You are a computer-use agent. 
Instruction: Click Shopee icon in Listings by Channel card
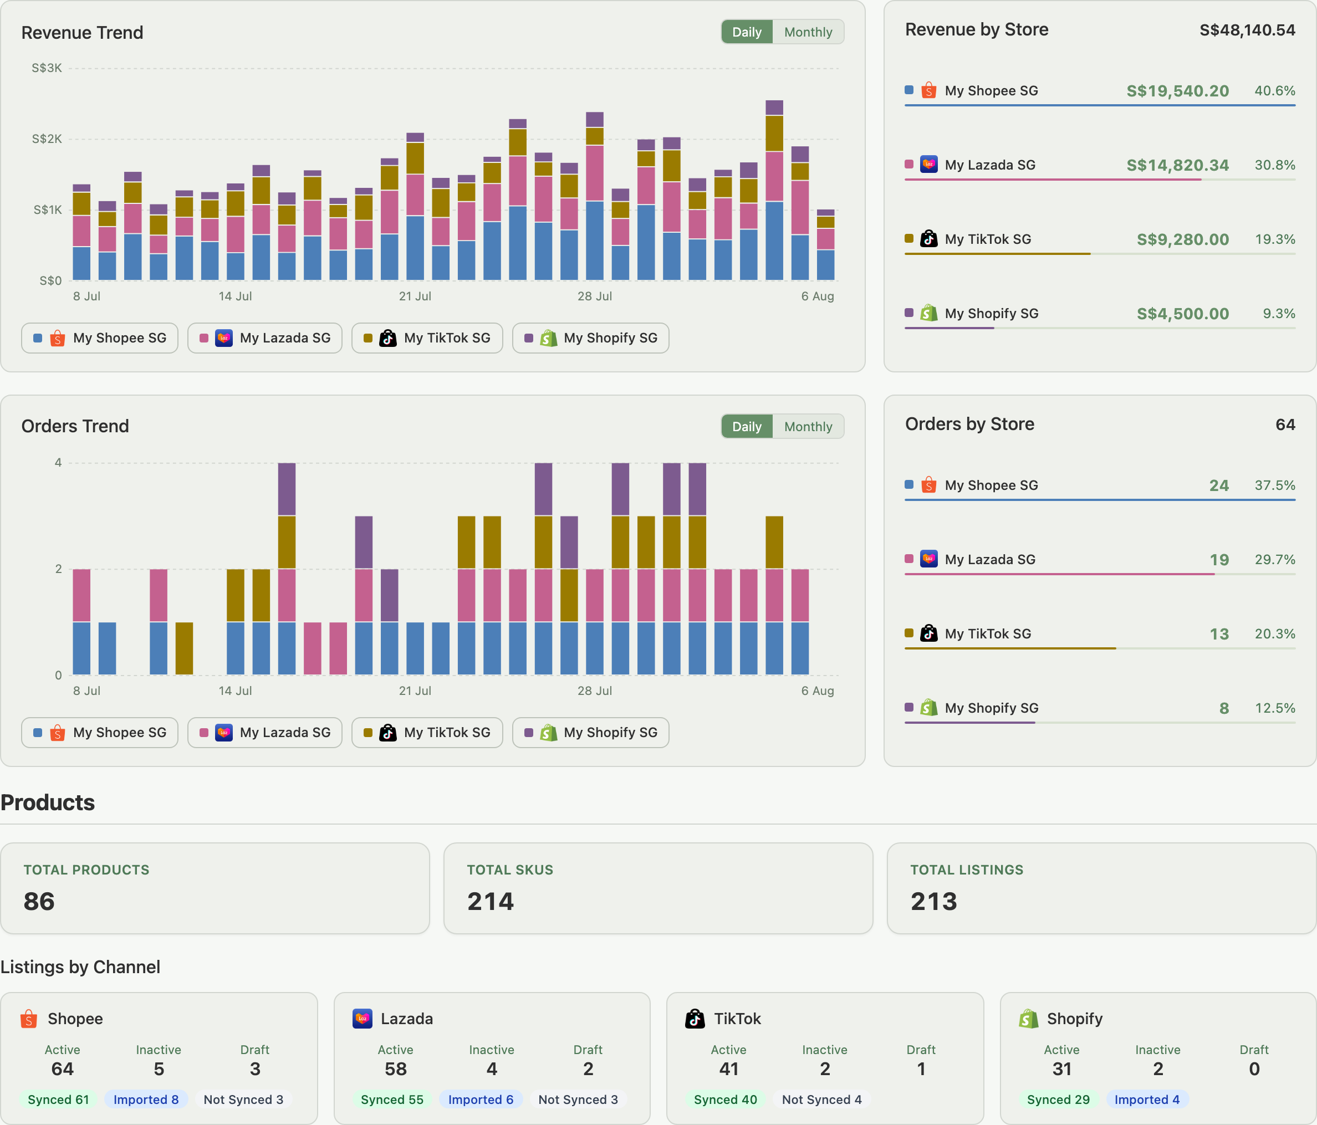click(29, 1019)
